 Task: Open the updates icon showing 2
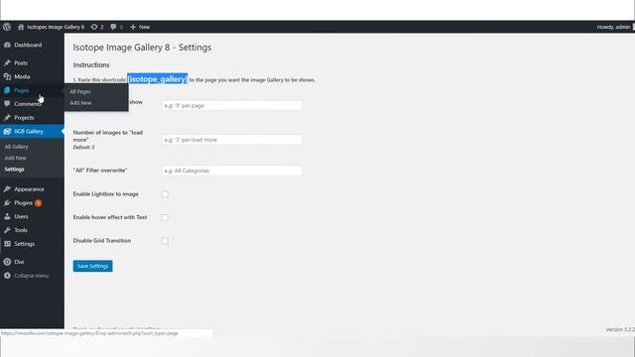pos(94,27)
